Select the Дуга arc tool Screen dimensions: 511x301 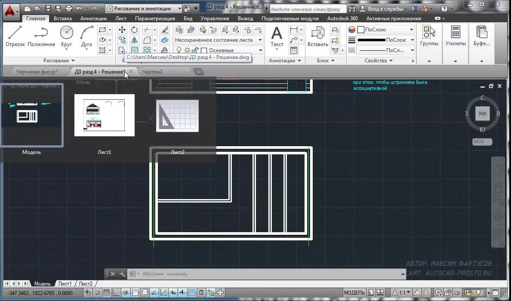[87, 37]
